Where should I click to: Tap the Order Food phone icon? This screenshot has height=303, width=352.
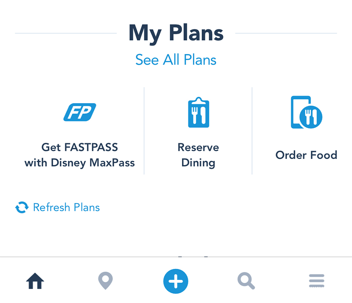click(307, 112)
